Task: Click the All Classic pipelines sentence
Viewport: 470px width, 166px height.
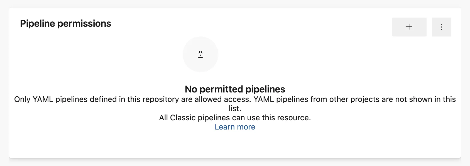Action: click(x=235, y=118)
